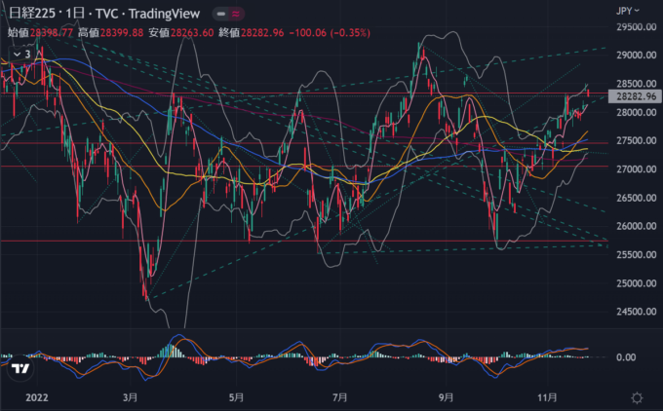Click the TradingView logo icon
The height and width of the screenshot is (411, 663).
18,368
